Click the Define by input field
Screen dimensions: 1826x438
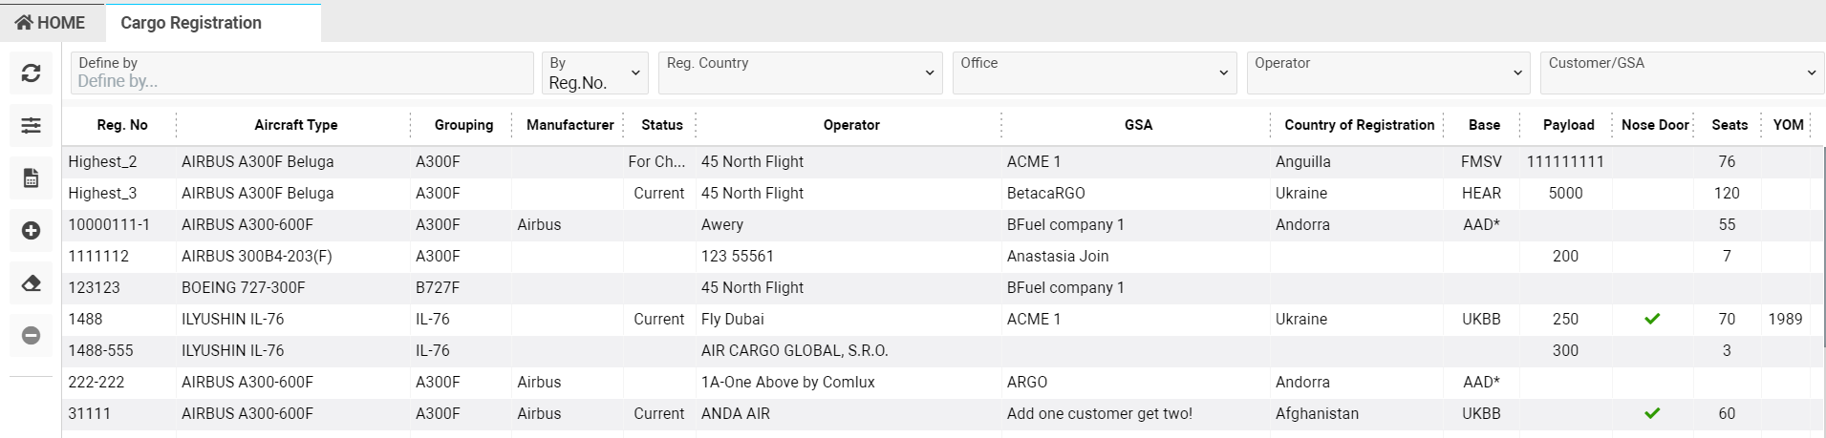301,81
